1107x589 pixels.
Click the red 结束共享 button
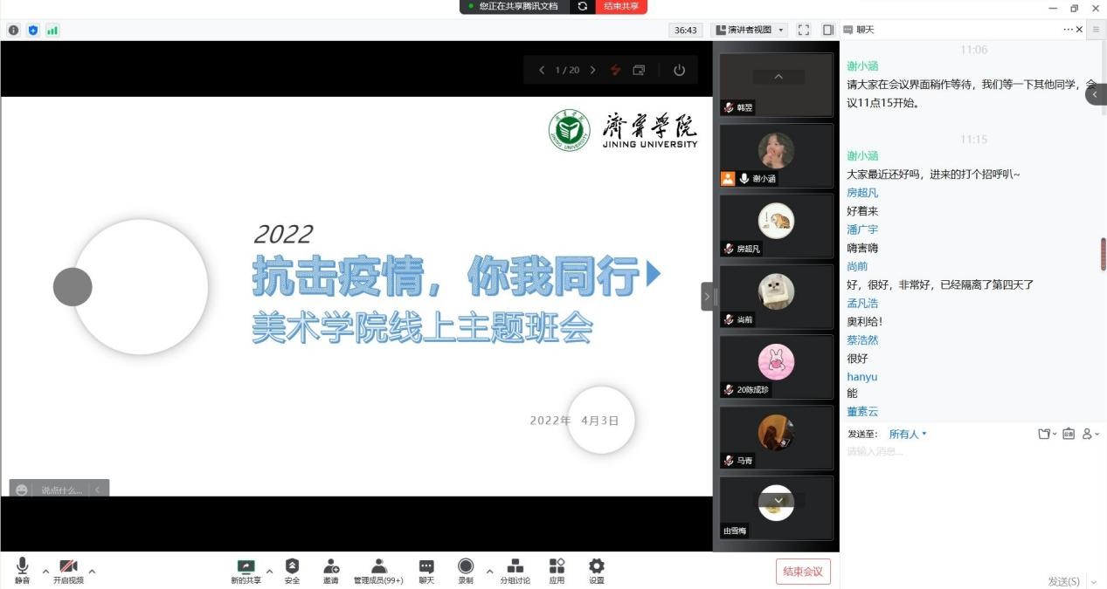pyautogui.click(x=621, y=6)
